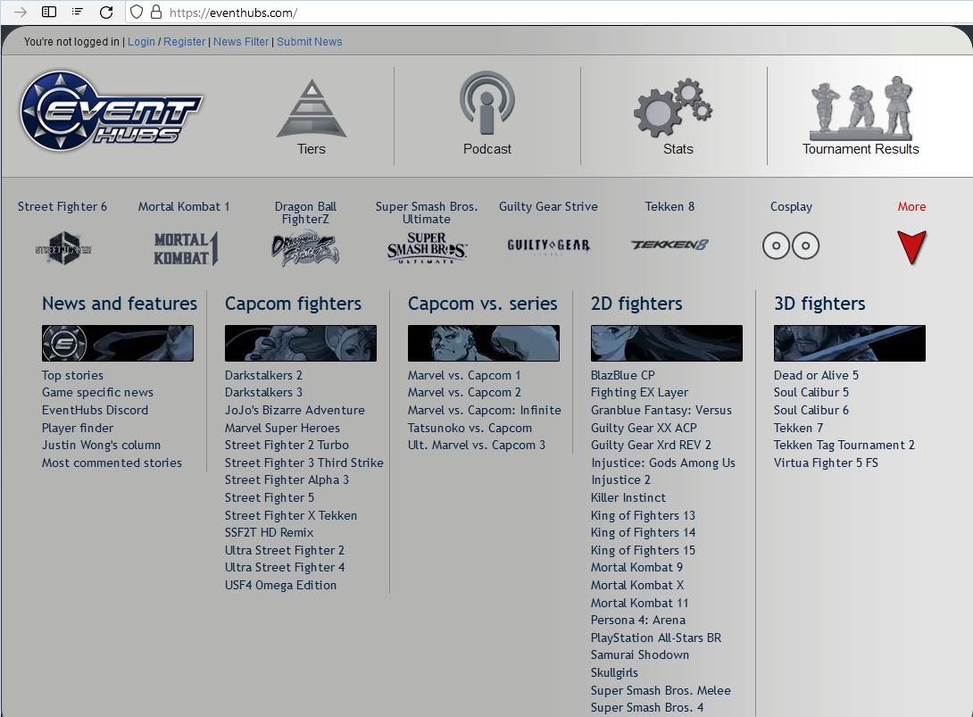Click the shield tracking protection icon

pyautogui.click(x=137, y=12)
